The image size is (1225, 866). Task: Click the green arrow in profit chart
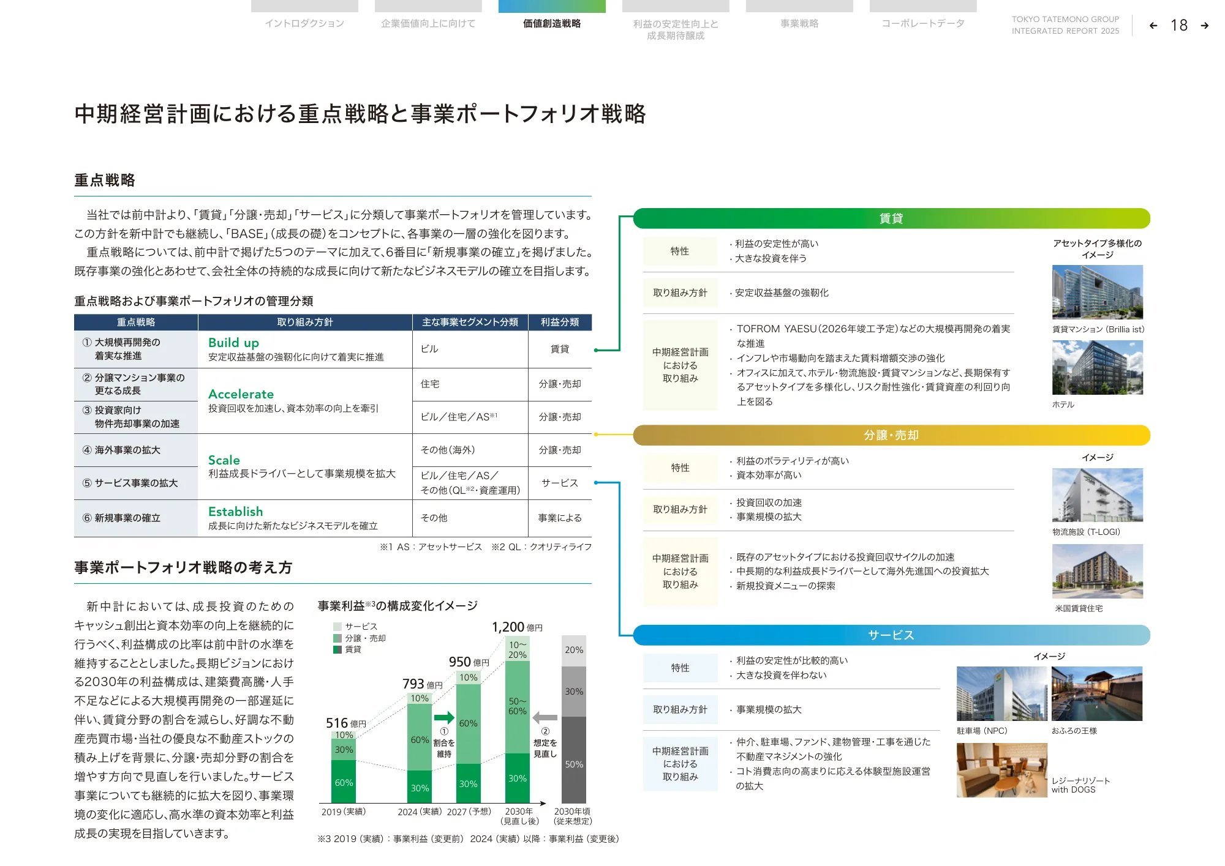pos(444,717)
